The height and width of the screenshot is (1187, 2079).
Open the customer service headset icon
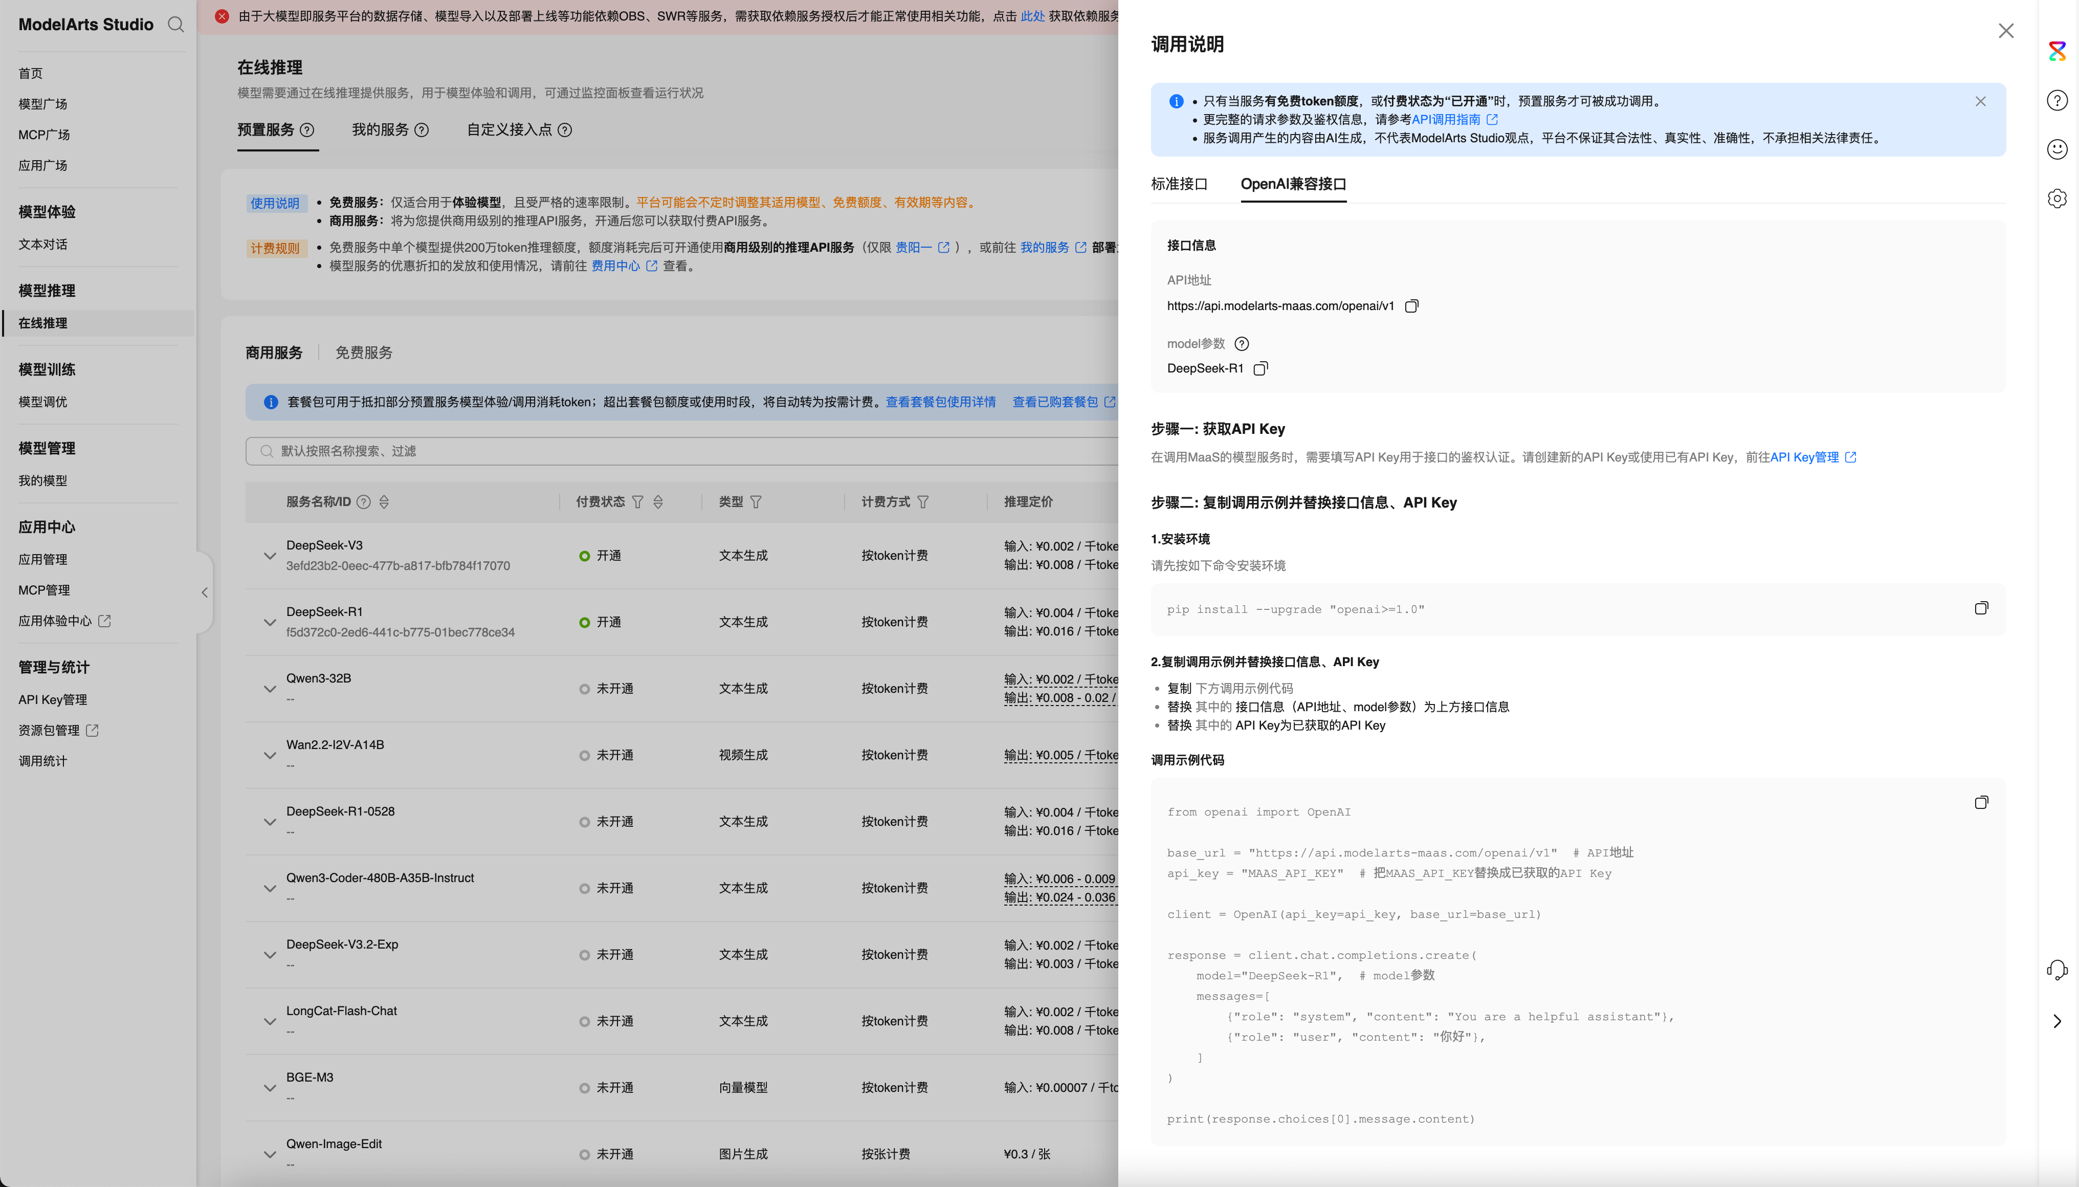tap(2057, 970)
